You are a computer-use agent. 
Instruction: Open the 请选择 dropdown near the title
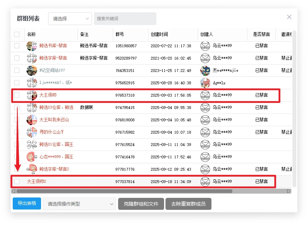pyautogui.click(x=70, y=19)
